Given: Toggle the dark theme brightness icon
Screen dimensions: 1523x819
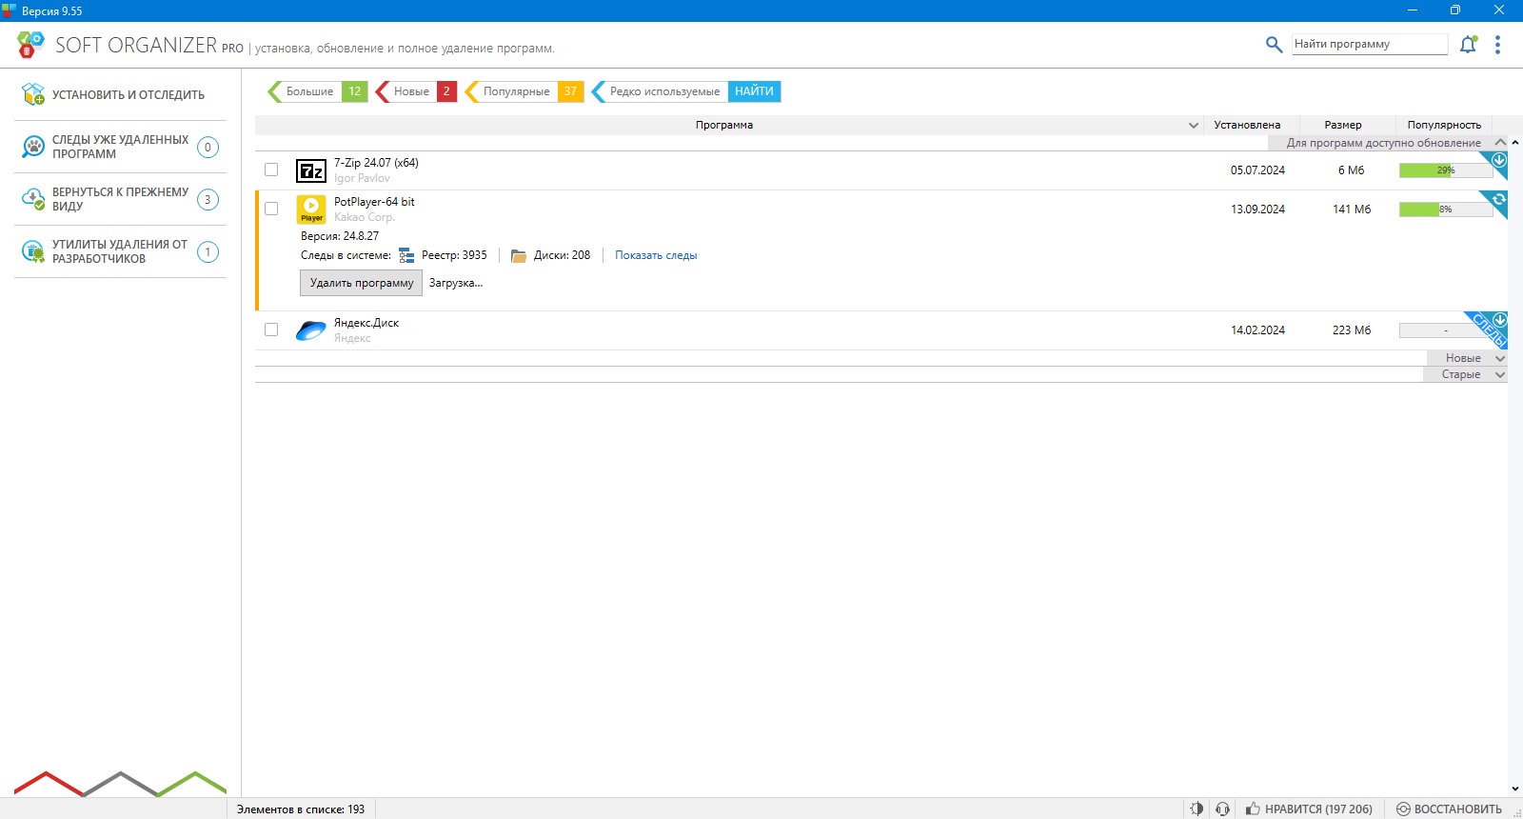Looking at the screenshot, I should (1197, 809).
